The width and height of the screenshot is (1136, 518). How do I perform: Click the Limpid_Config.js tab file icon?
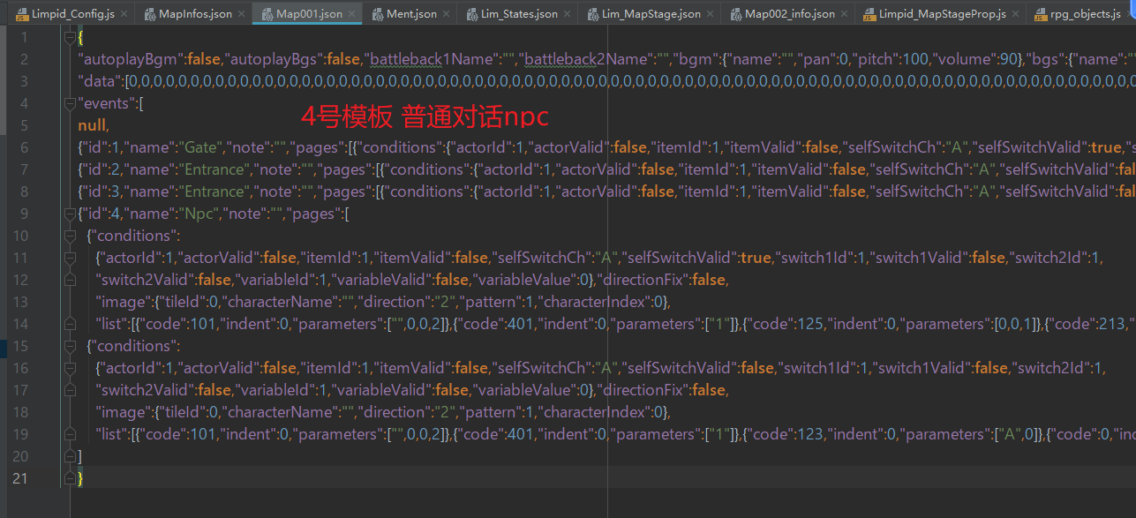pyautogui.click(x=21, y=14)
